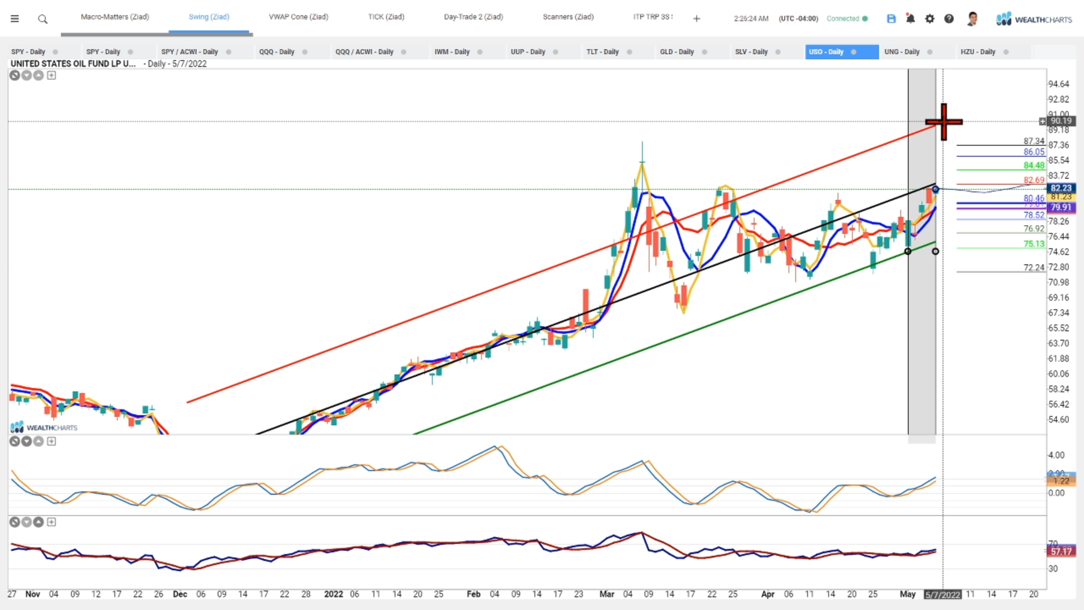1084x610 pixels.
Task: Save workspace with the blue floppy icon
Action: (891, 19)
